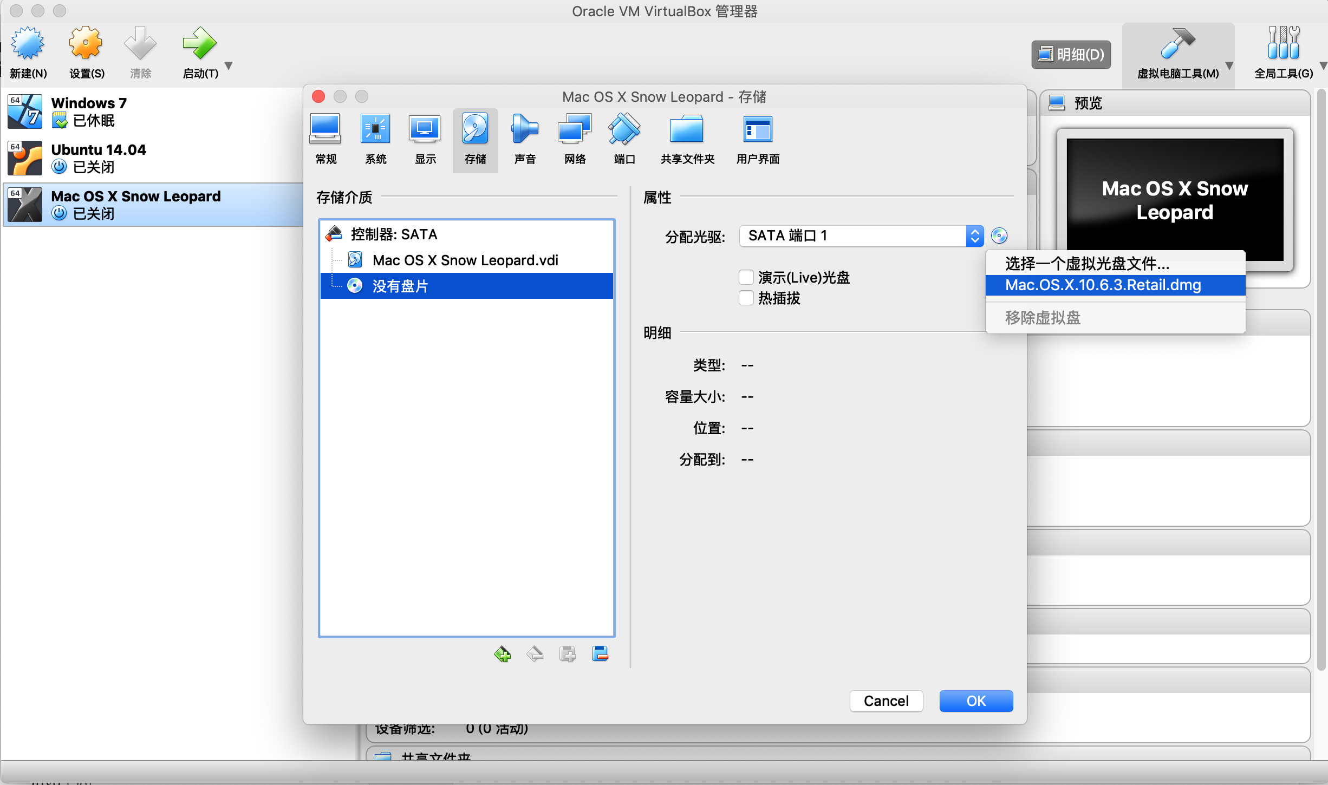The width and height of the screenshot is (1328, 785).
Task: Select the Ubuntu 14.04 virtual machine
Action: pyautogui.click(x=153, y=158)
